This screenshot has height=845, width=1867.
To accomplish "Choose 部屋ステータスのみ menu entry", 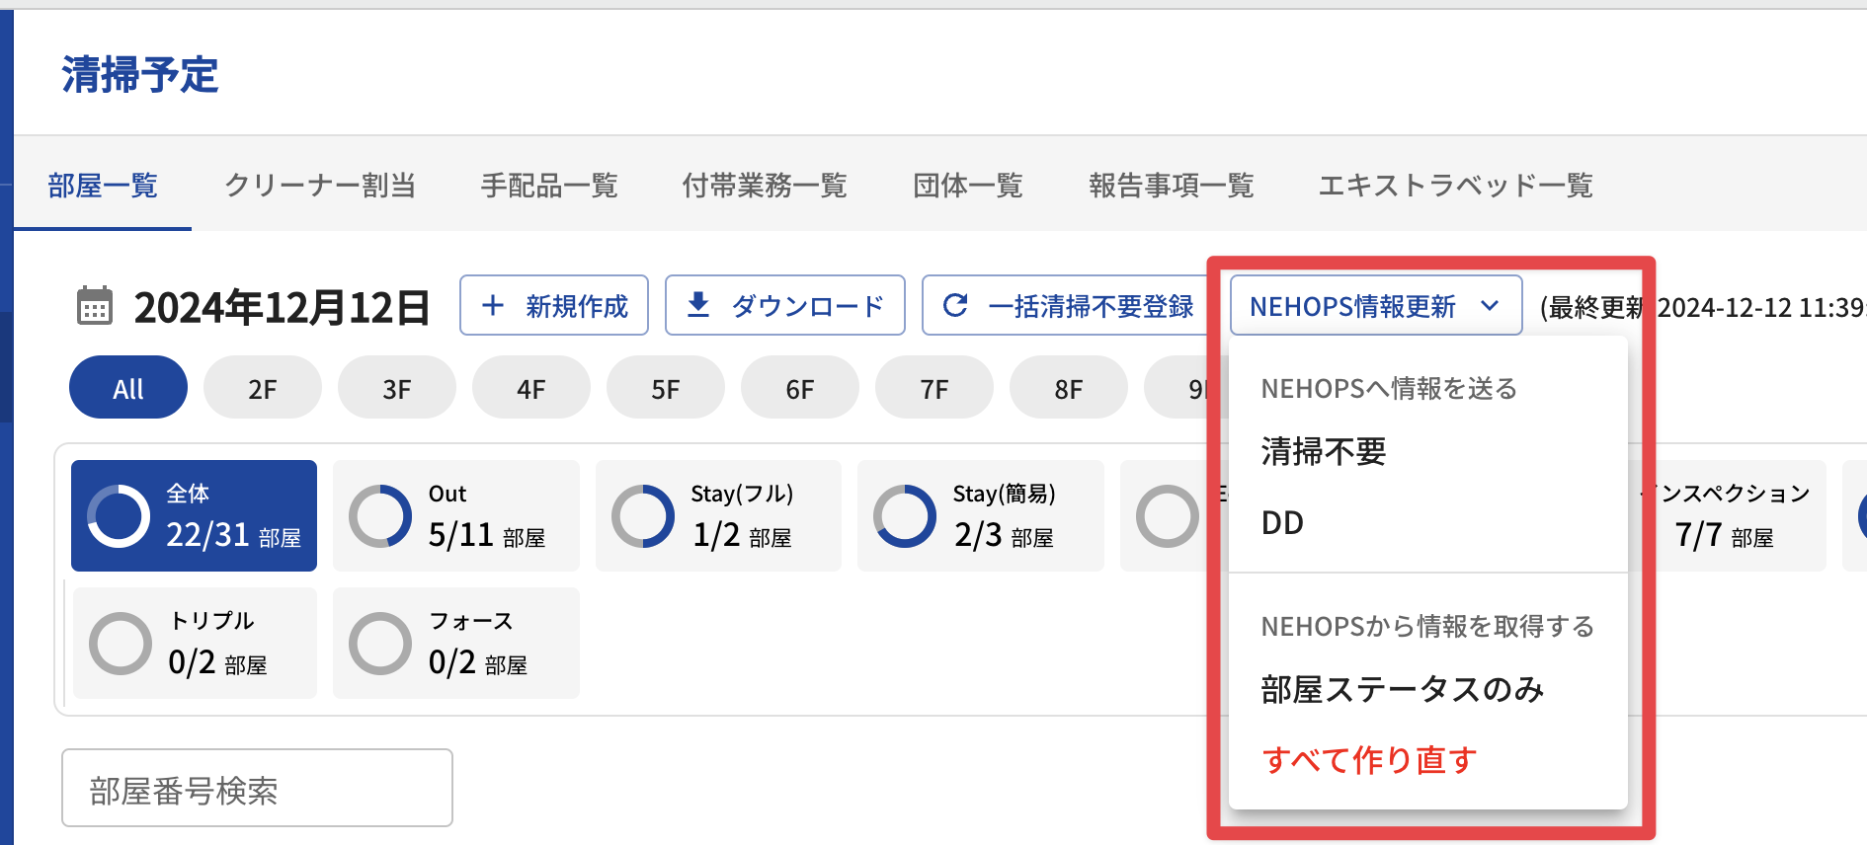I will click(x=1402, y=689).
